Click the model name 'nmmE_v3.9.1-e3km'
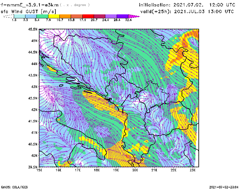Screen dimensions: 245x189 (x=32, y=5)
